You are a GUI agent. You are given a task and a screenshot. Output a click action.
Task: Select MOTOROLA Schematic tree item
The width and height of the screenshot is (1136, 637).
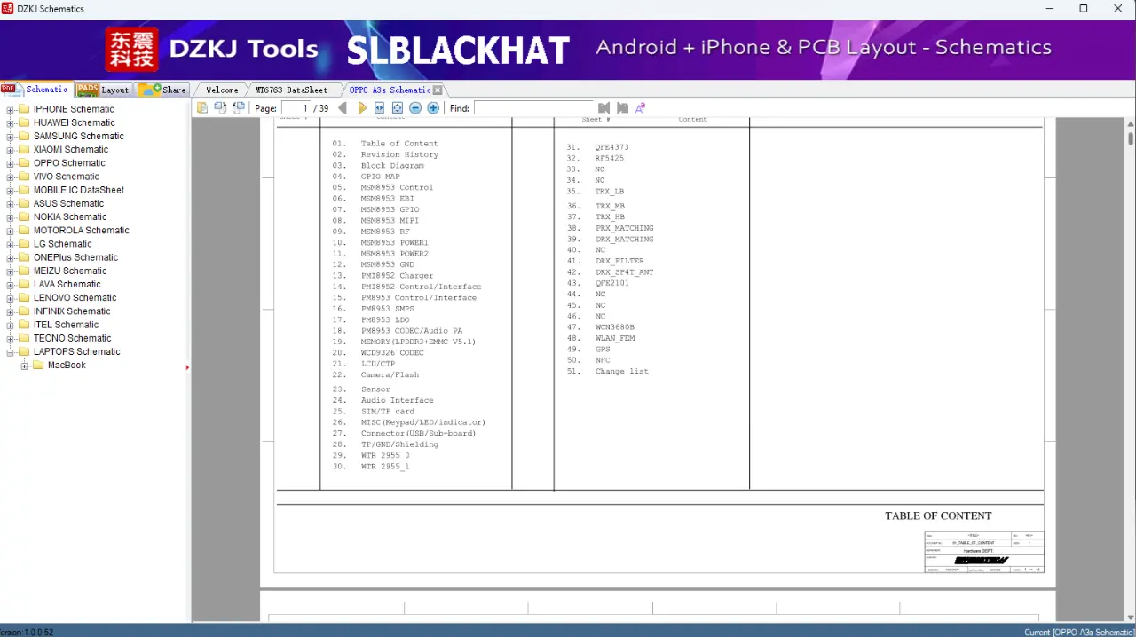click(x=81, y=230)
